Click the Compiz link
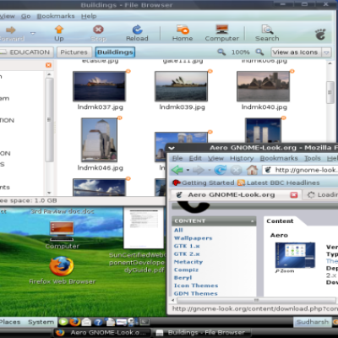Viewport: 338px width, 338px height. point(186,270)
